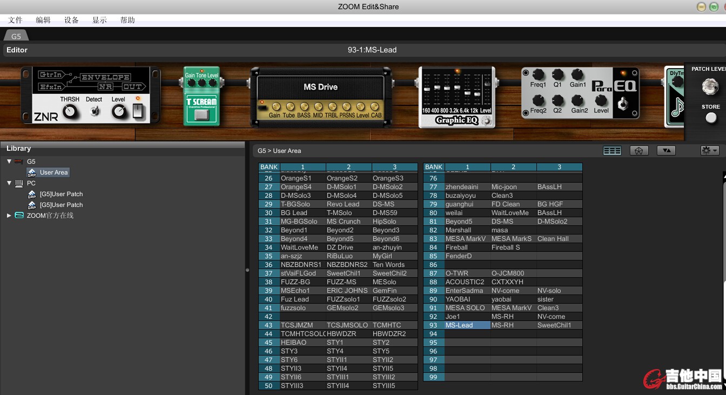Toggle MS Drive amp power switch
The image size is (726, 395).
263,107
